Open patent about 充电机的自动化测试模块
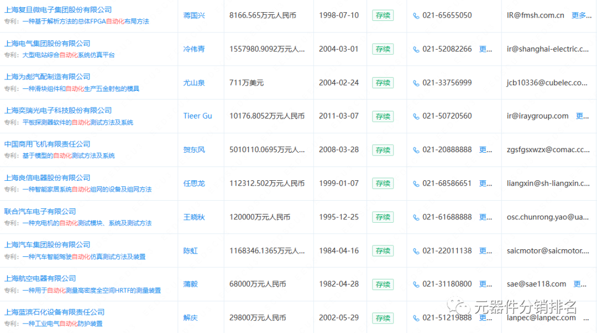Viewport: 597px width, 333px height. (x=87, y=223)
